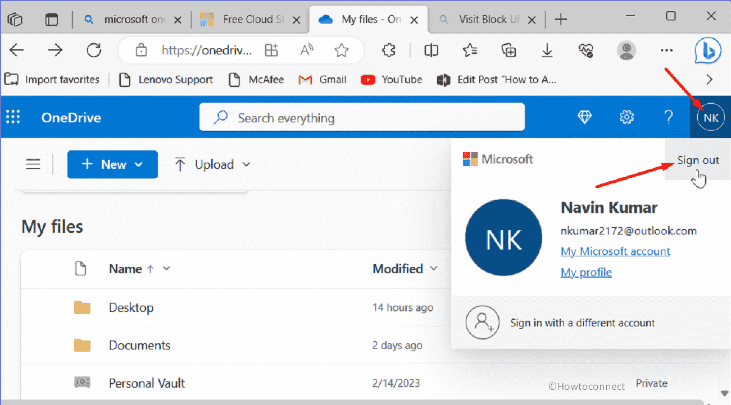This screenshot has height=405, width=731.
Task: Open the Desktop folder
Action: click(131, 307)
